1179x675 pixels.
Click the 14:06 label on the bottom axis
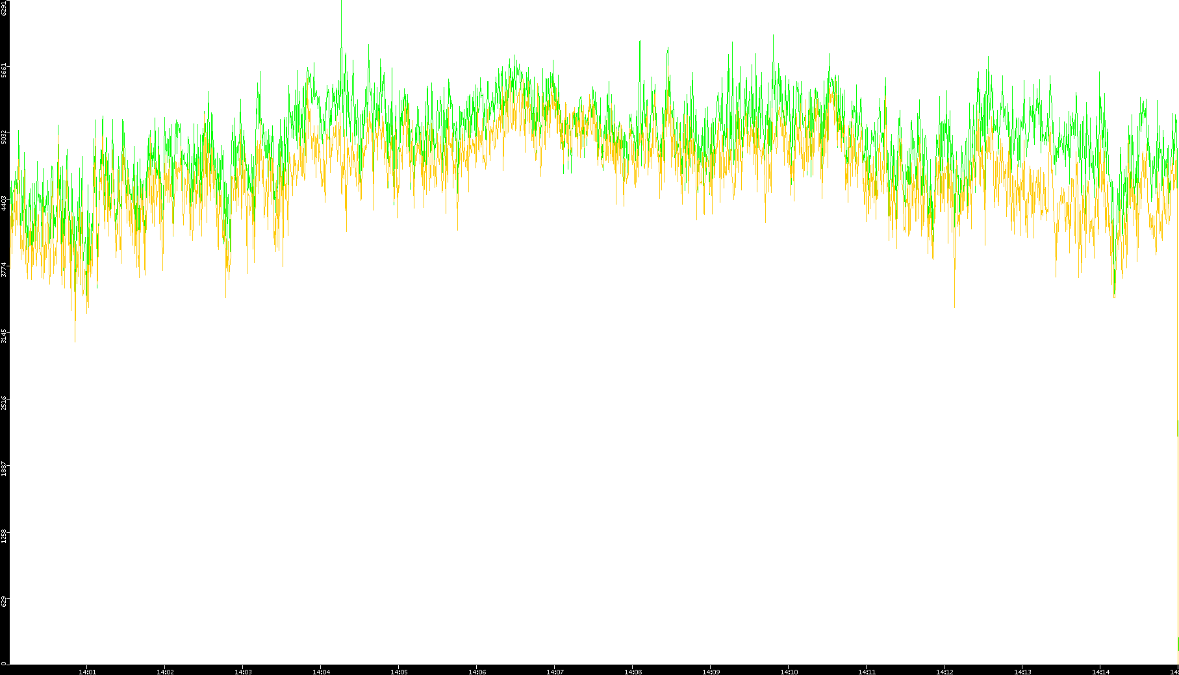(477, 672)
